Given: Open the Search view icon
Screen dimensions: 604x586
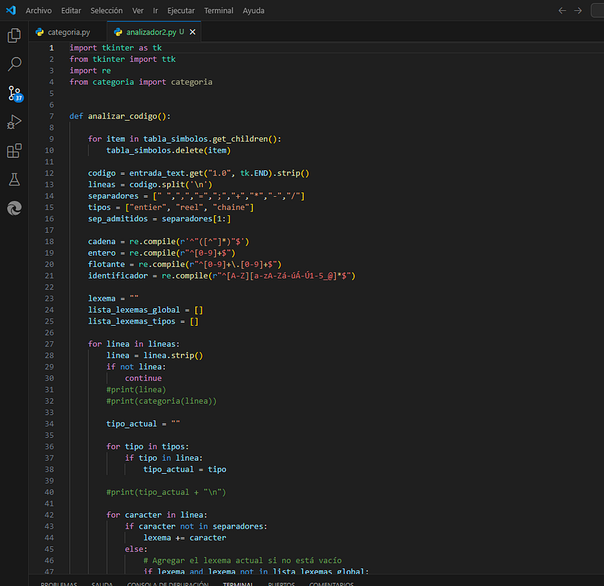Looking at the screenshot, I should 14,64.
